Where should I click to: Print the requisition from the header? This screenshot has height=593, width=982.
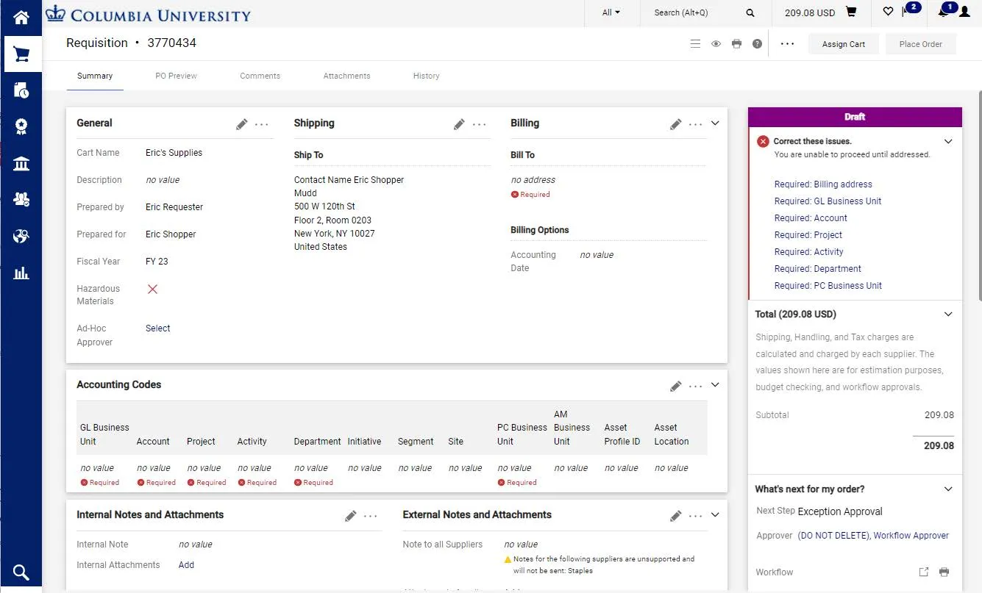pos(736,44)
